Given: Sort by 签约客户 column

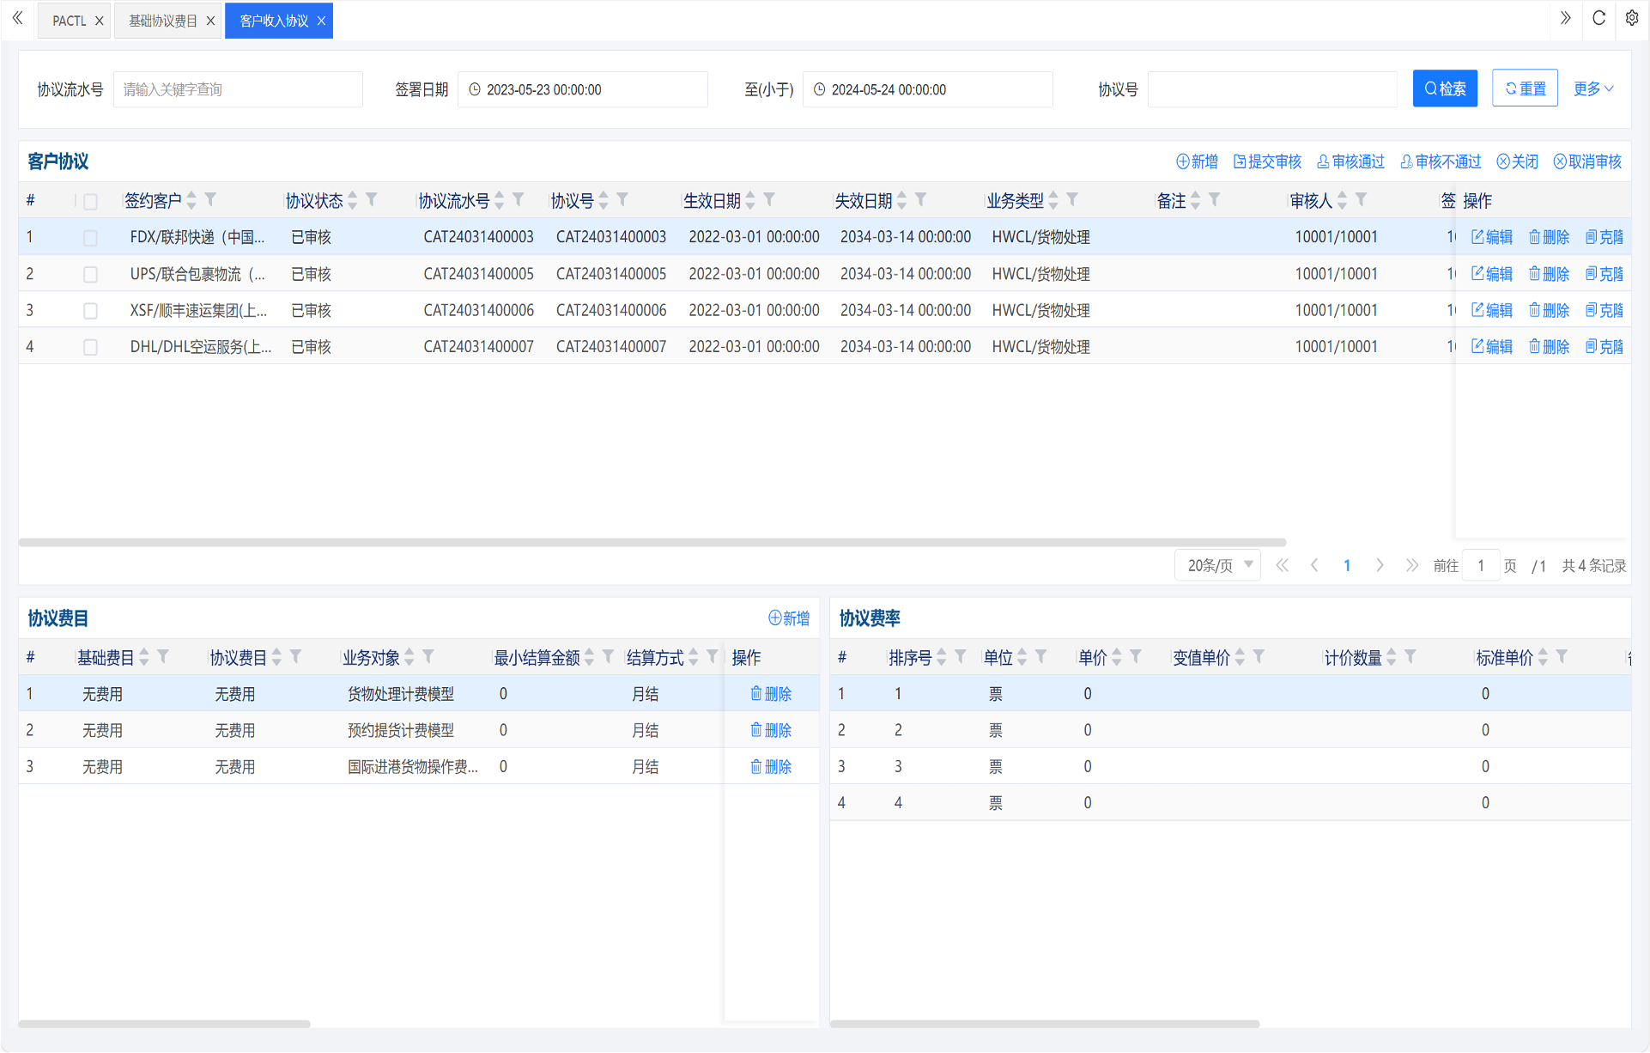Looking at the screenshot, I should tap(191, 201).
